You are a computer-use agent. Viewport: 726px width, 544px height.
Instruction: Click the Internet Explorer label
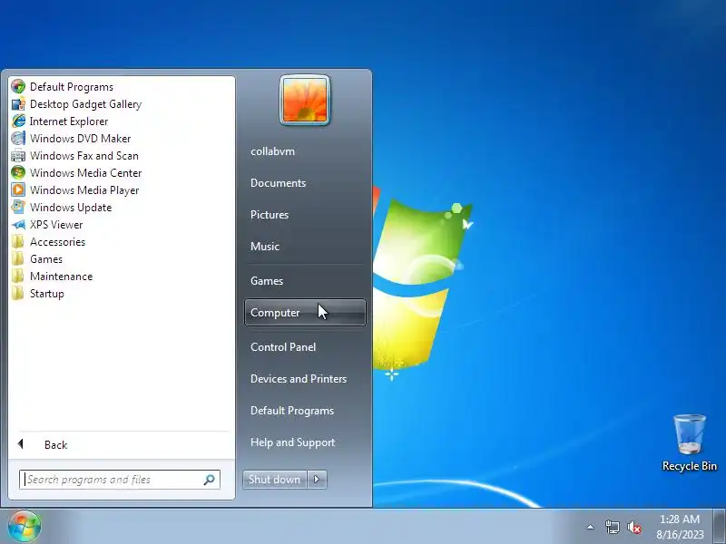pyautogui.click(x=69, y=121)
